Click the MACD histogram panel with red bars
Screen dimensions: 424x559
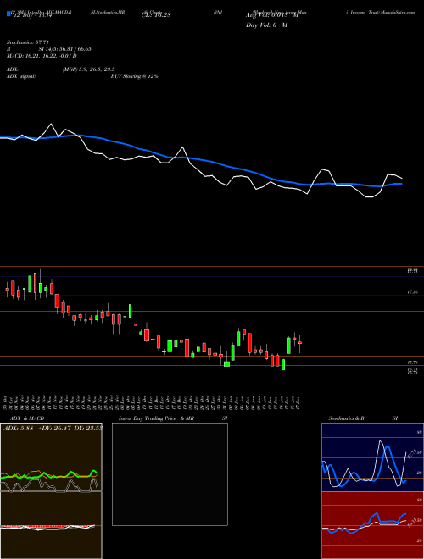tap(51, 525)
